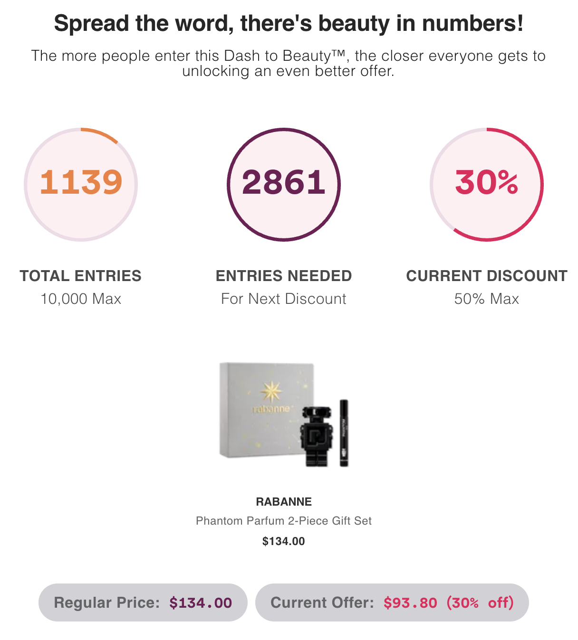Open the RABANNE brand link
The height and width of the screenshot is (640, 578).
[284, 502]
